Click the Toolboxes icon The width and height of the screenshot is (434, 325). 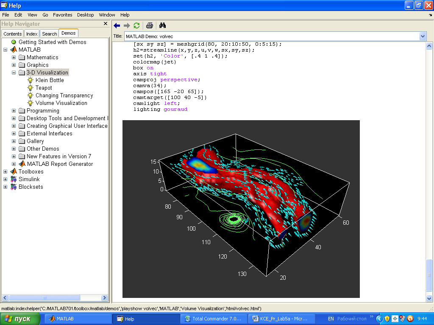[14, 171]
